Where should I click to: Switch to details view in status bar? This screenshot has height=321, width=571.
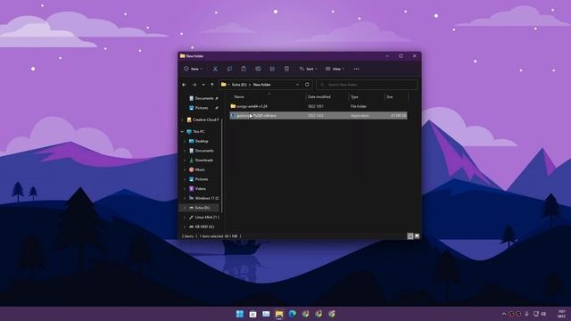(410, 236)
